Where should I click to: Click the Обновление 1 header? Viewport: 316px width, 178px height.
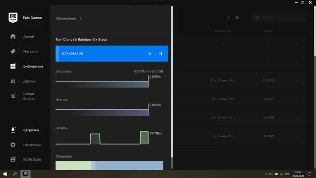coord(68,18)
